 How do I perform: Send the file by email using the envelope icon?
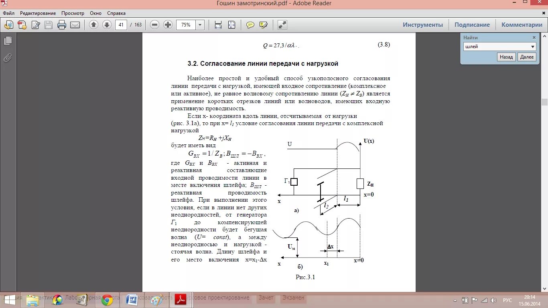[75, 25]
